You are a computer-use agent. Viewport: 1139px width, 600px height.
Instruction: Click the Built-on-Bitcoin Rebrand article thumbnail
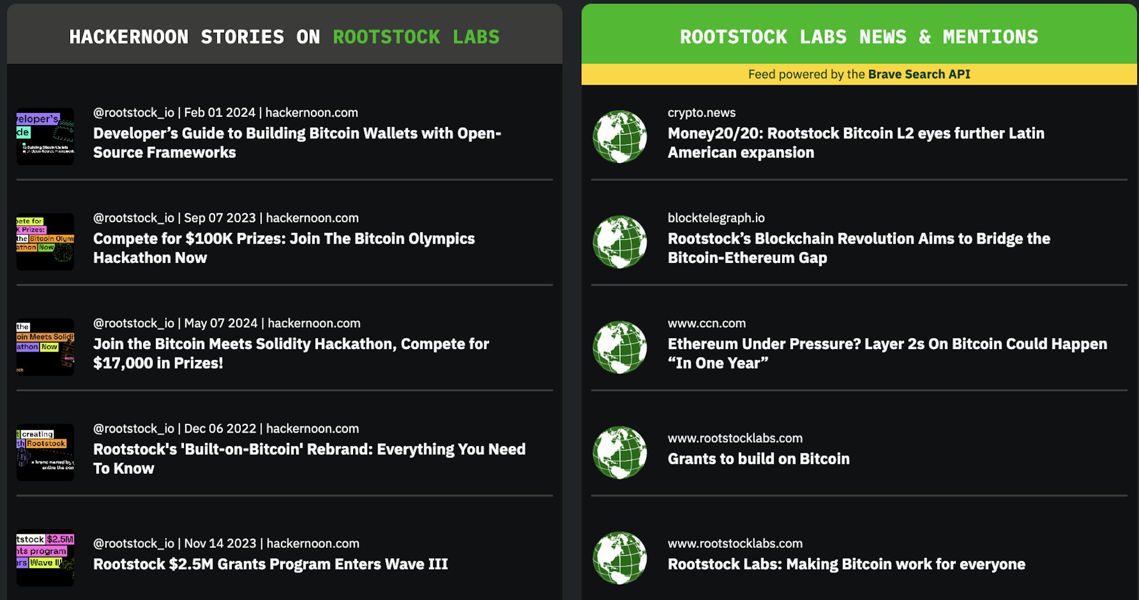pos(46,452)
